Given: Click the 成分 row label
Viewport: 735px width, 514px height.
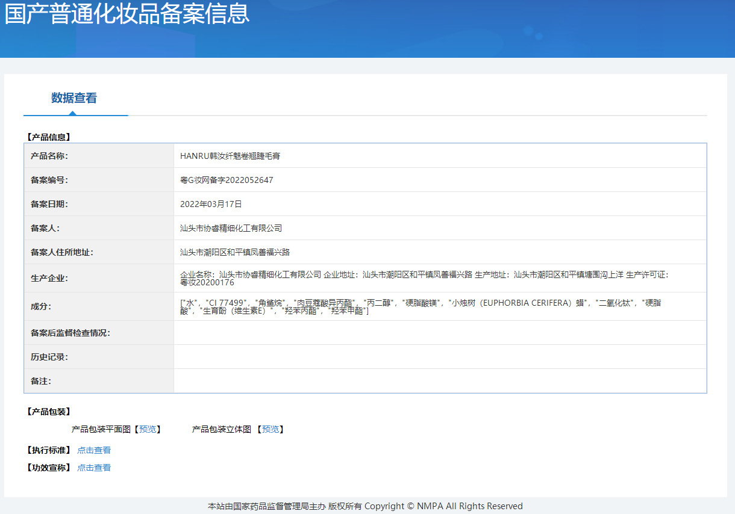Looking at the screenshot, I should point(41,306).
